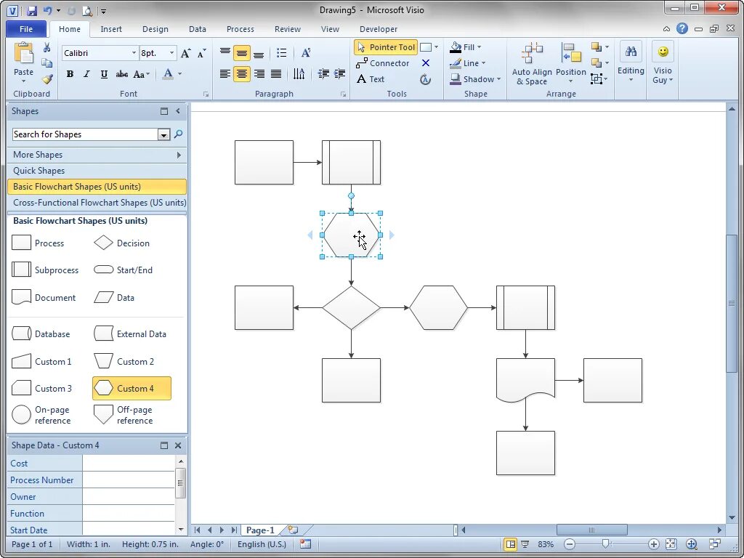Open Cross-Functional Flowchart Shapes stencil
744x558 pixels.
[x=97, y=203]
